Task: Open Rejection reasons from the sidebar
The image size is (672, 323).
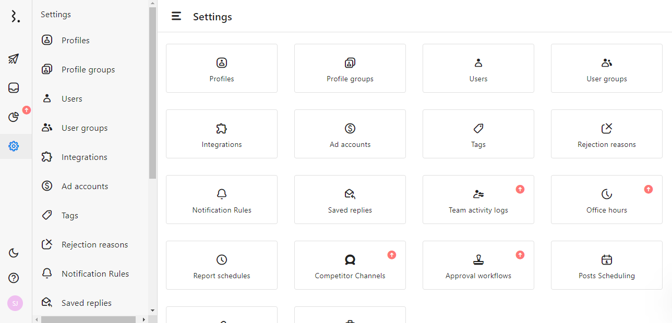Action: [x=94, y=245]
